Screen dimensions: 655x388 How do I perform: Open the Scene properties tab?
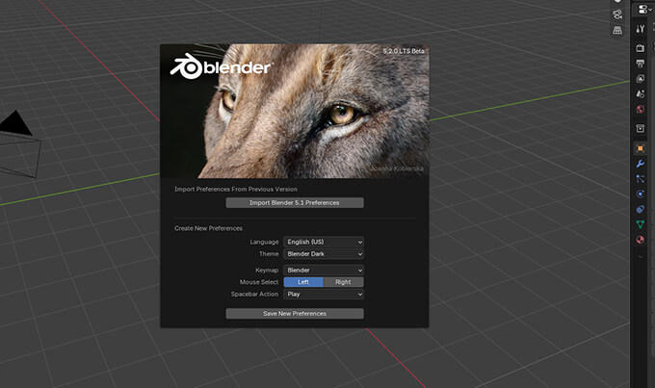(640, 94)
